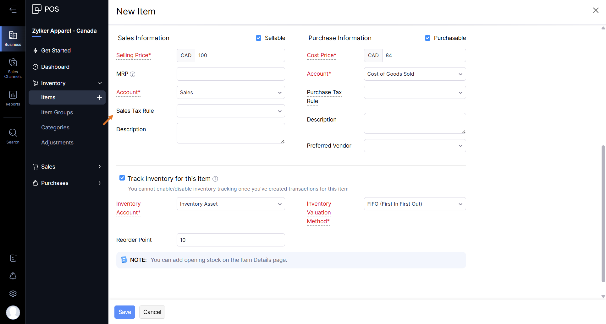Open the Sales Tax Rule dropdown
This screenshot has width=606, height=324.
tap(230, 111)
